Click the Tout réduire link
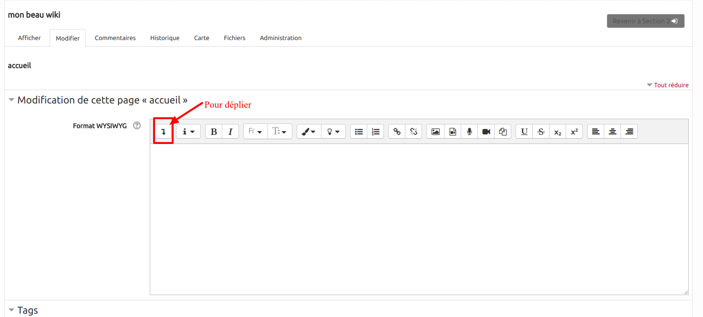703x317 pixels. [x=671, y=85]
